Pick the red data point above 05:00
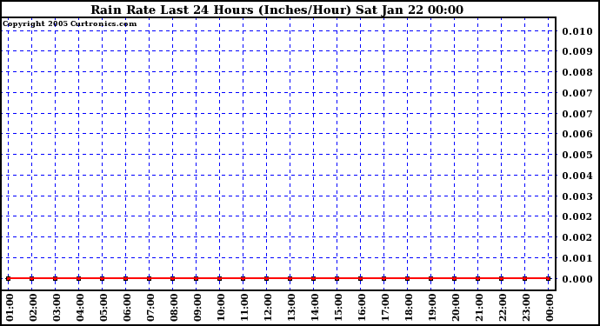The height and width of the screenshot is (326, 600). click(x=102, y=278)
